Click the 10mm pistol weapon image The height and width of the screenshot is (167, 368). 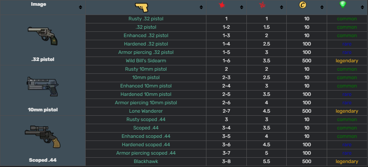click(x=43, y=87)
